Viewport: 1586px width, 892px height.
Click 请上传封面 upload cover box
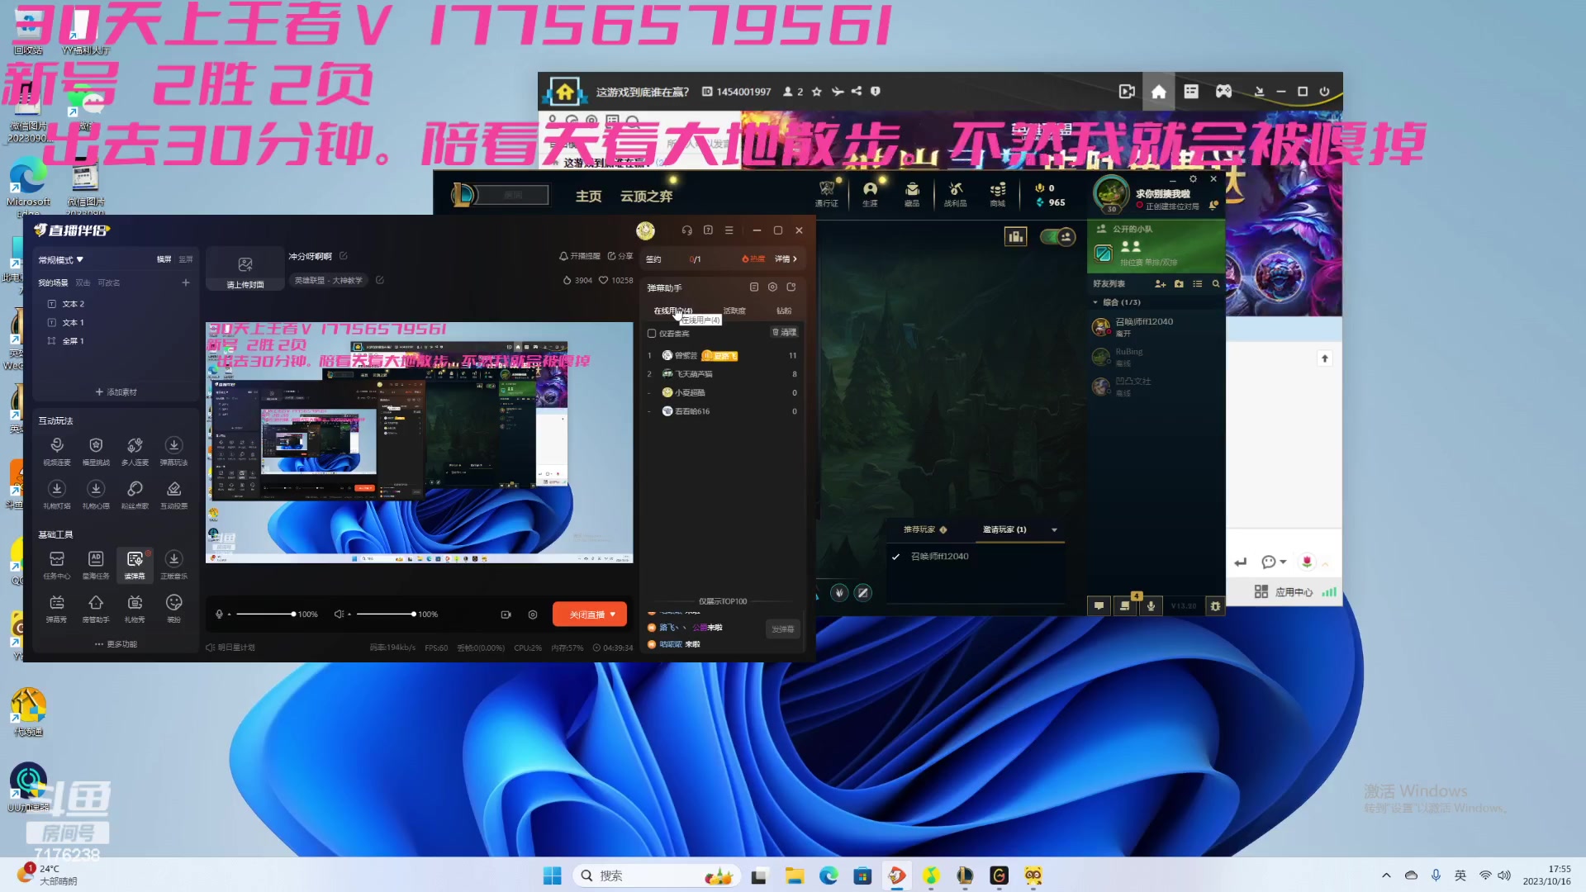pos(245,269)
